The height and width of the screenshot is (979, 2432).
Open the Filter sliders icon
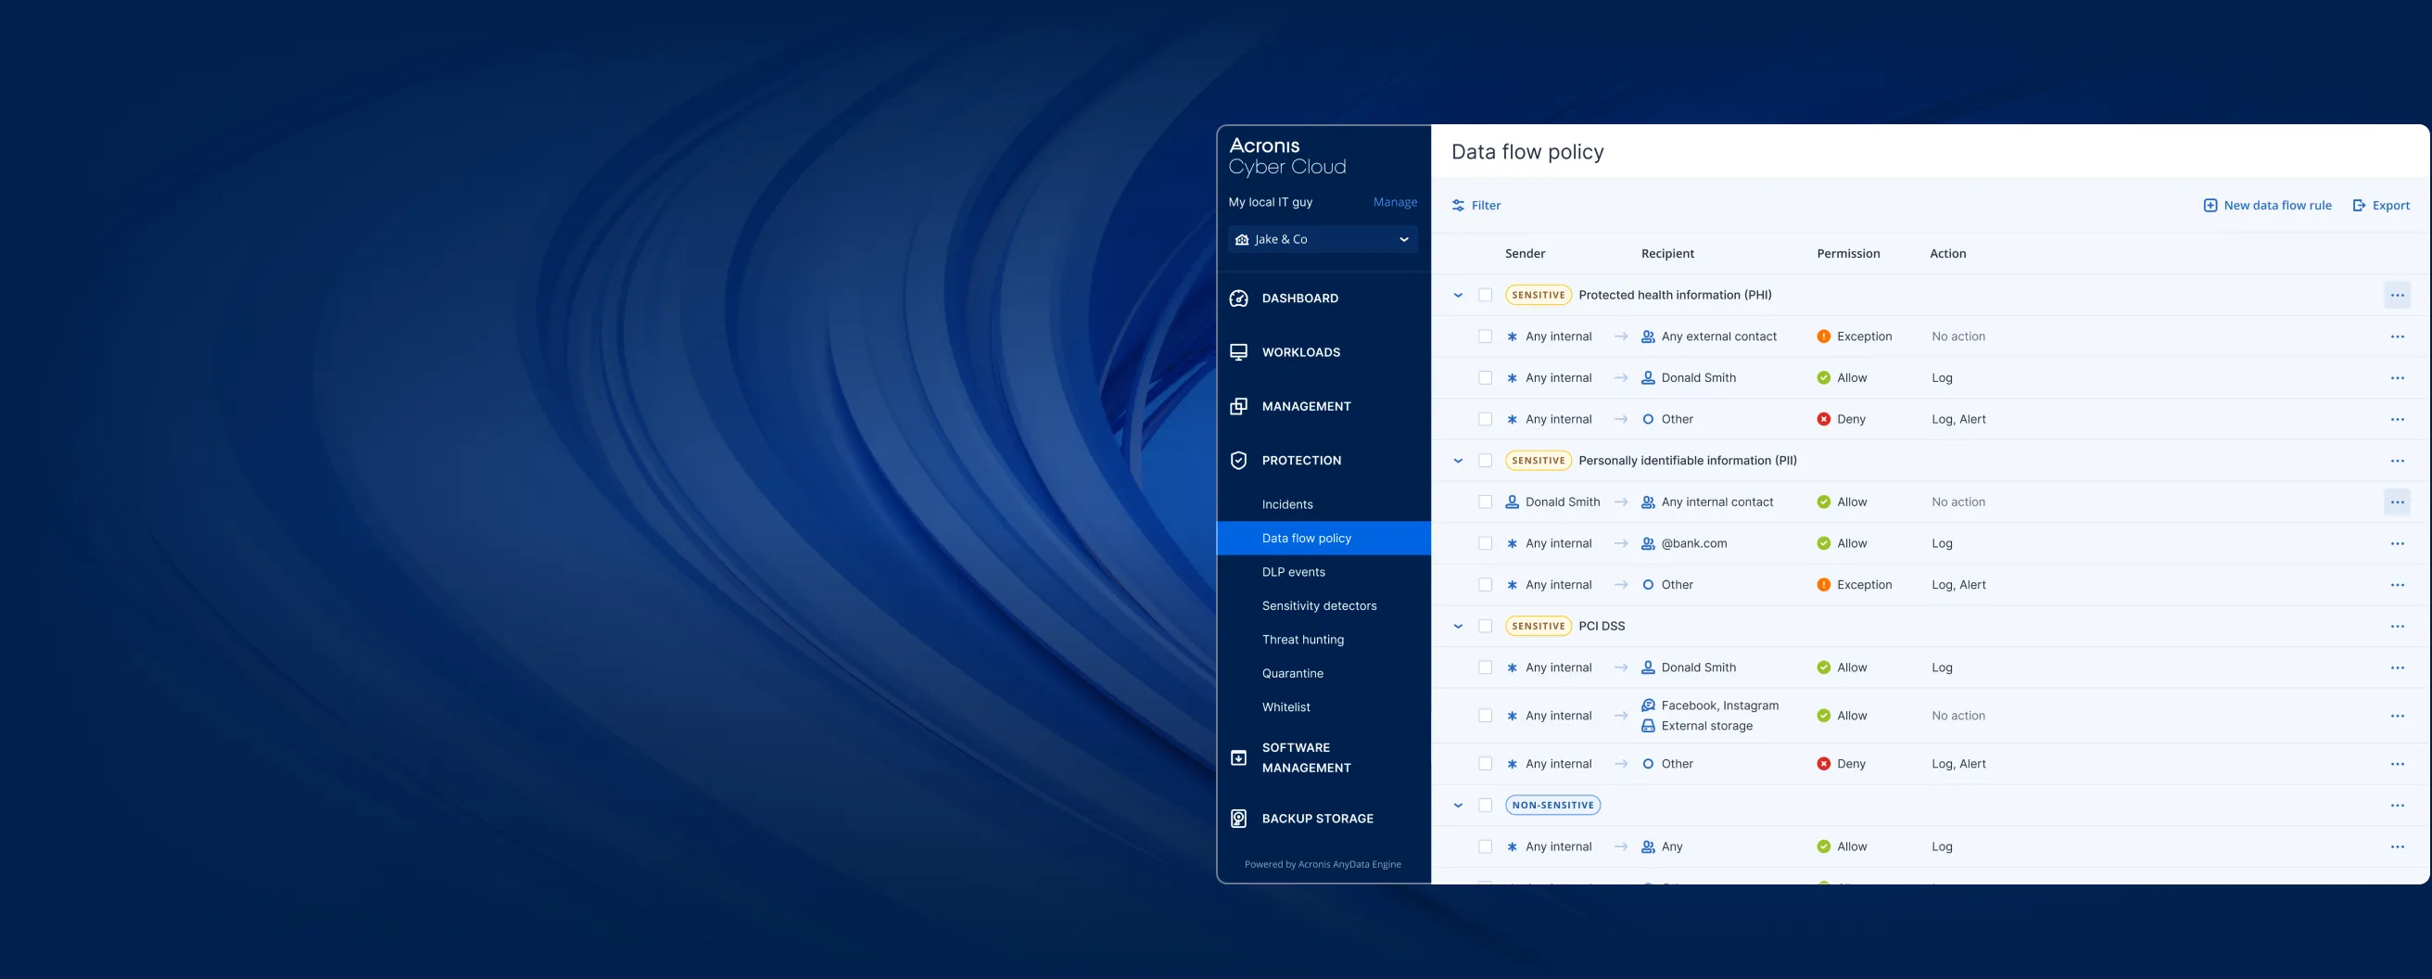pyautogui.click(x=1458, y=206)
